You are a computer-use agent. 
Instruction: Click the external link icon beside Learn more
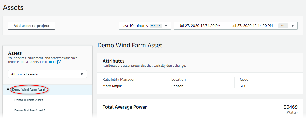tap(59, 62)
